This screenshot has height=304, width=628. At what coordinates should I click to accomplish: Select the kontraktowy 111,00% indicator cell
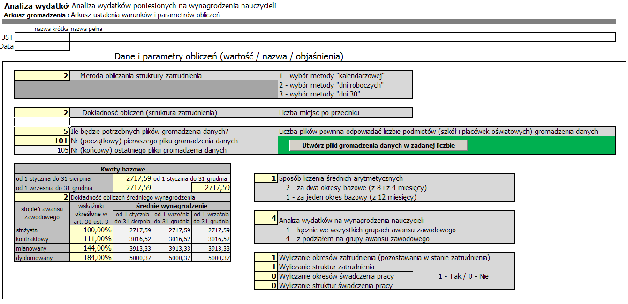[91, 239]
